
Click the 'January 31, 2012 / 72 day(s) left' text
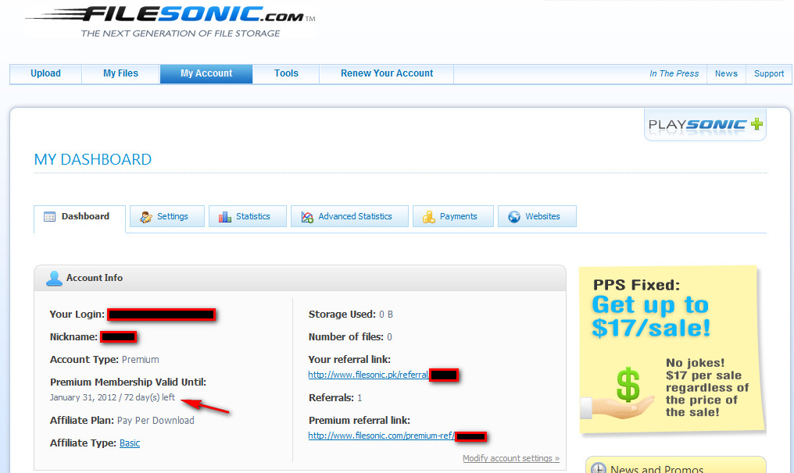pos(113,397)
